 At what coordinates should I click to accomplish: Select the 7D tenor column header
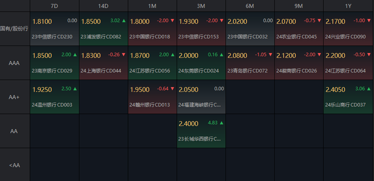tap(54, 6)
